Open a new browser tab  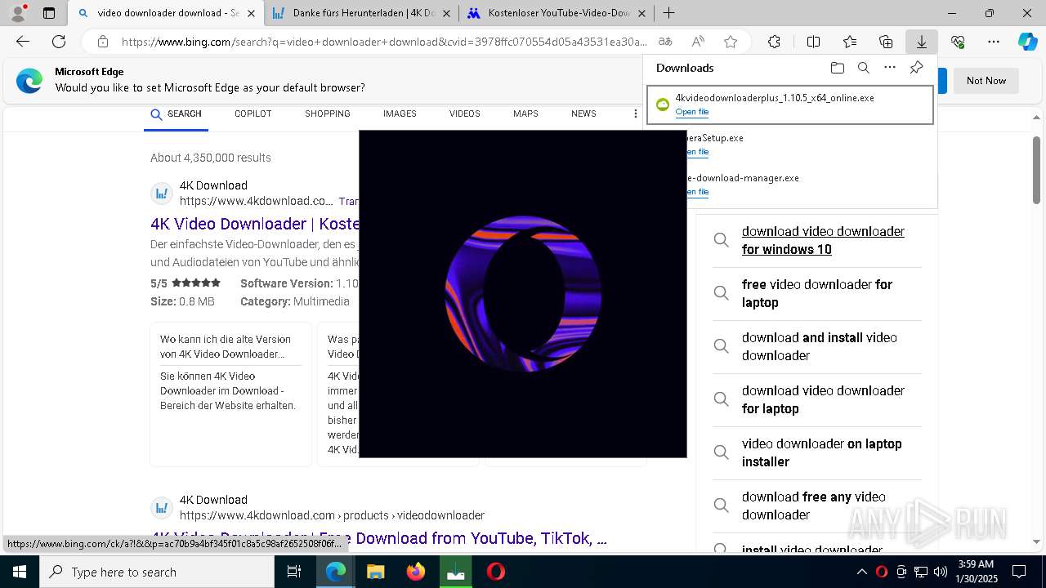(x=668, y=13)
